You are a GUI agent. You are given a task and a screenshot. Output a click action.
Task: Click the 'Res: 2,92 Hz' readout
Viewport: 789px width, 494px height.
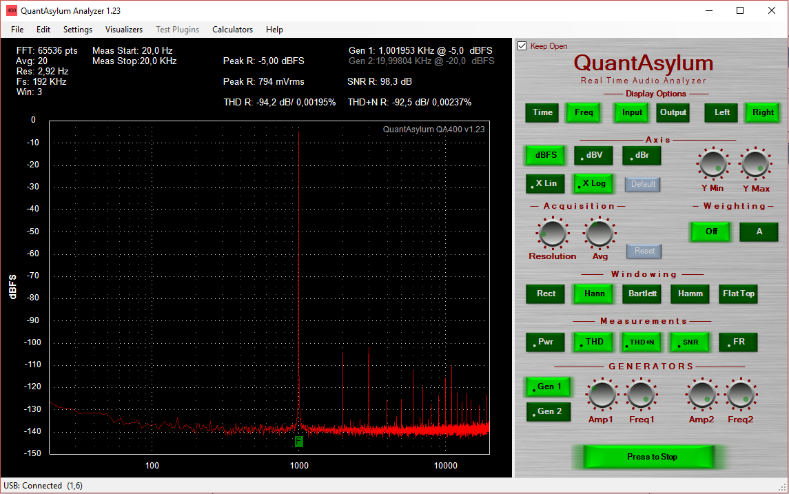coord(42,72)
